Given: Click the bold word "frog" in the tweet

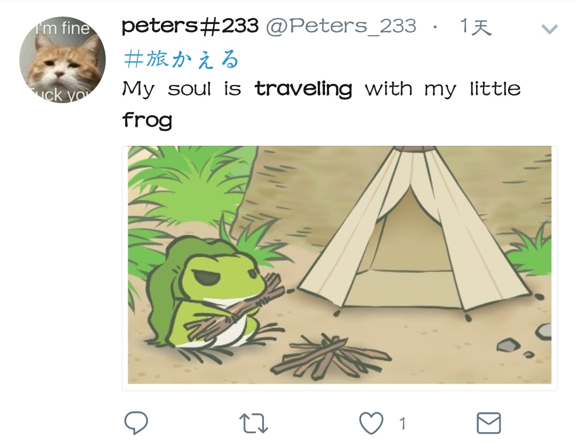Looking at the screenshot, I should [147, 120].
